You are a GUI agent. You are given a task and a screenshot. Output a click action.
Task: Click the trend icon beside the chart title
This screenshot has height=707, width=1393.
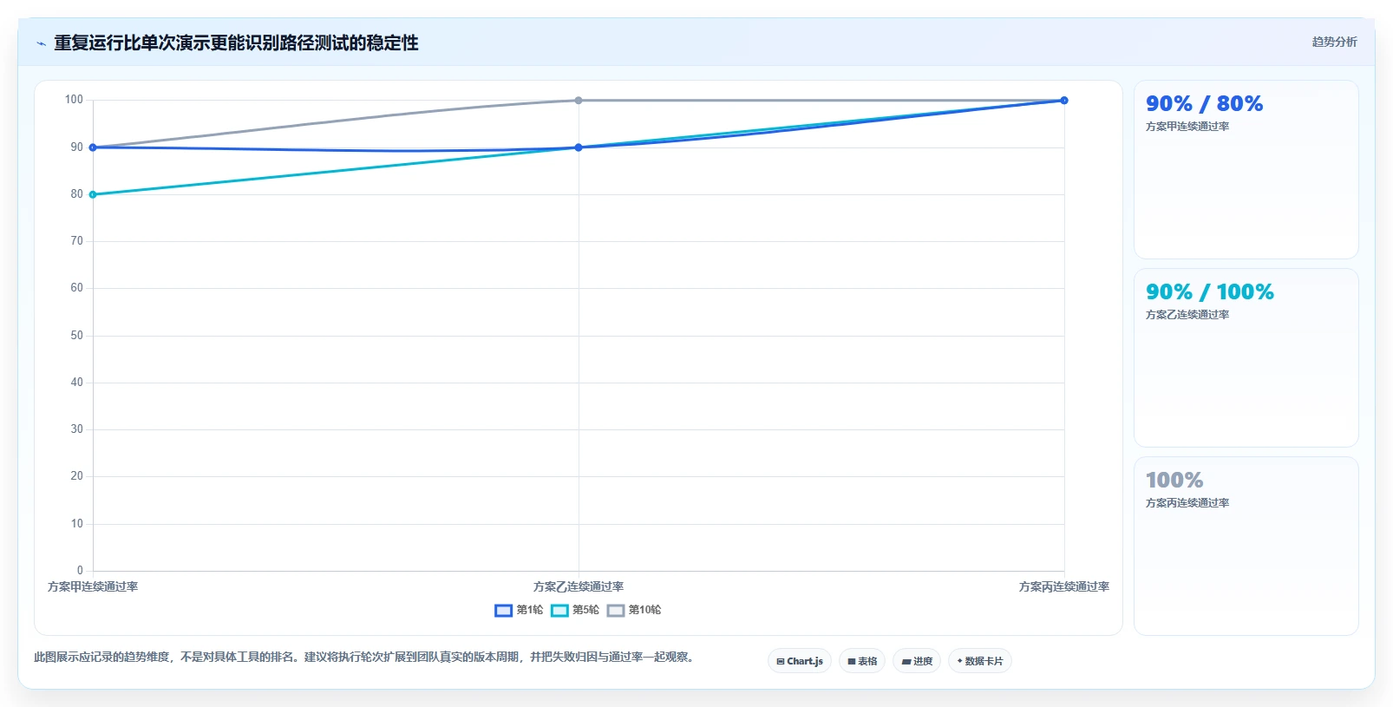click(x=41, y=43)
